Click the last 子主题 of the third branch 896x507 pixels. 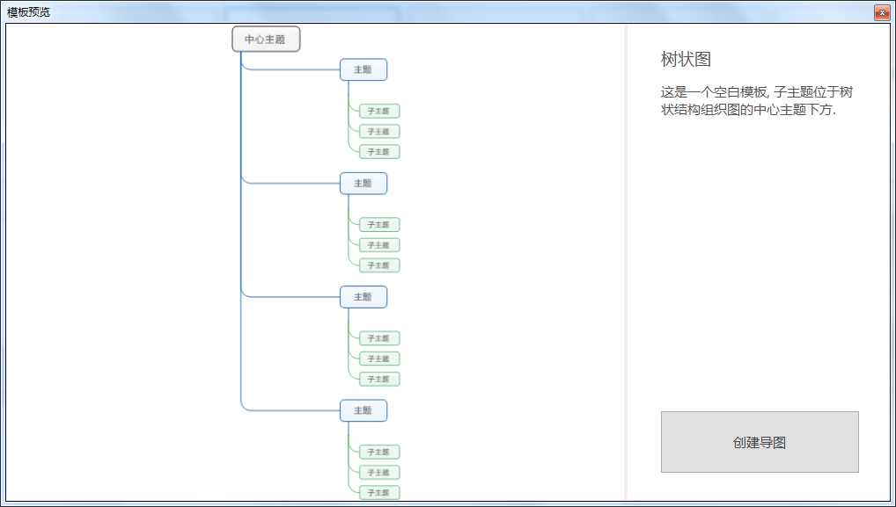coord(378,379)
